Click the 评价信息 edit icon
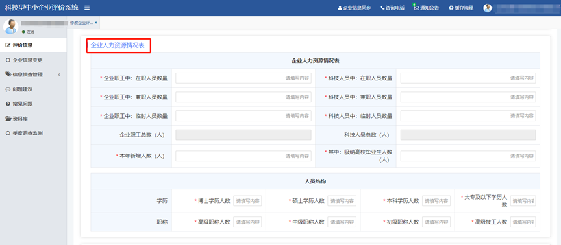The height and width of the screenshot is (245, 561). pyautogui.click(x=8, y=45)
